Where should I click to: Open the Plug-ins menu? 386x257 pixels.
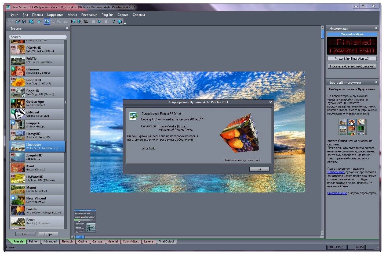click(107, 15)
